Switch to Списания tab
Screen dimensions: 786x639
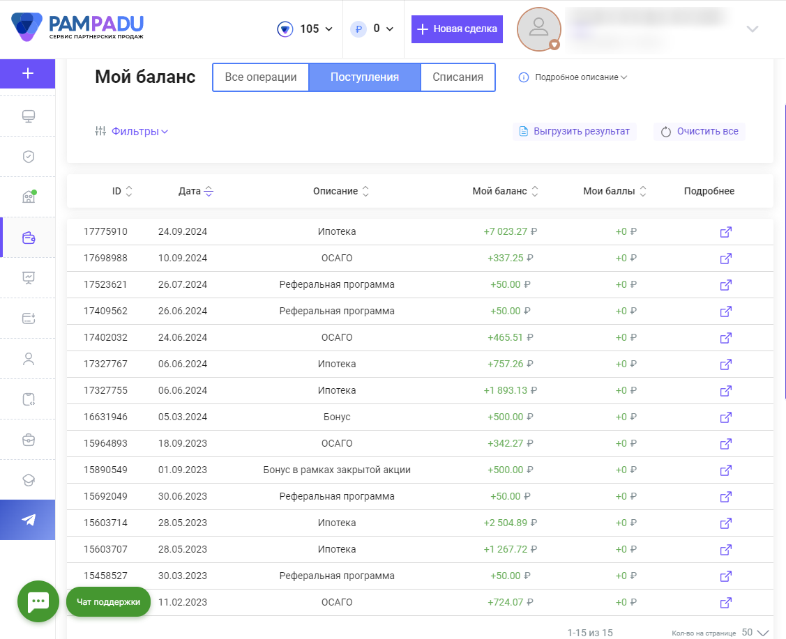pos(458,77)
